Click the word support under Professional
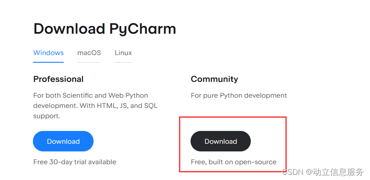The width and height of the screenshot is (370, 180). tap(46, 116)
